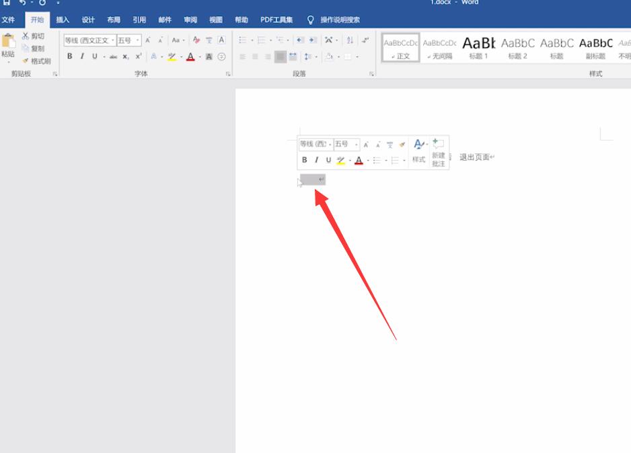This screenshot has width=631, height=453.
Task: Open Styles (样式) in mini toolbar
Action: pos(418,151)
